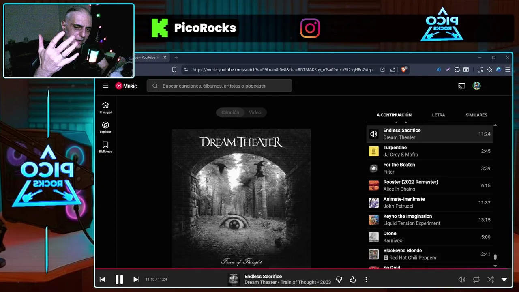Close the YouTube Music browser tab
The width and height of the screenshot is (519, 292).
click(165, 58)
